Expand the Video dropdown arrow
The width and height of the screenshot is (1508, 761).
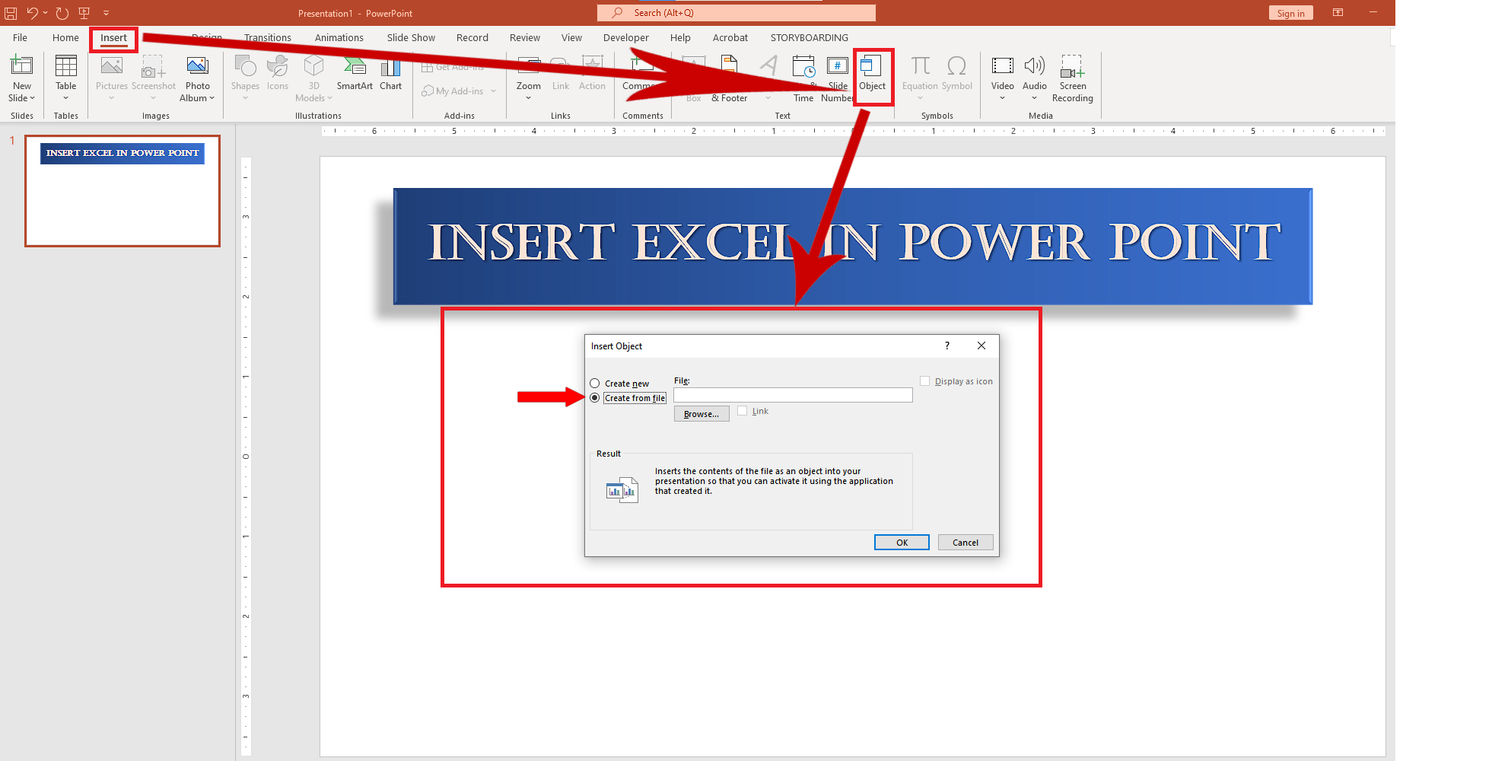1002,98
